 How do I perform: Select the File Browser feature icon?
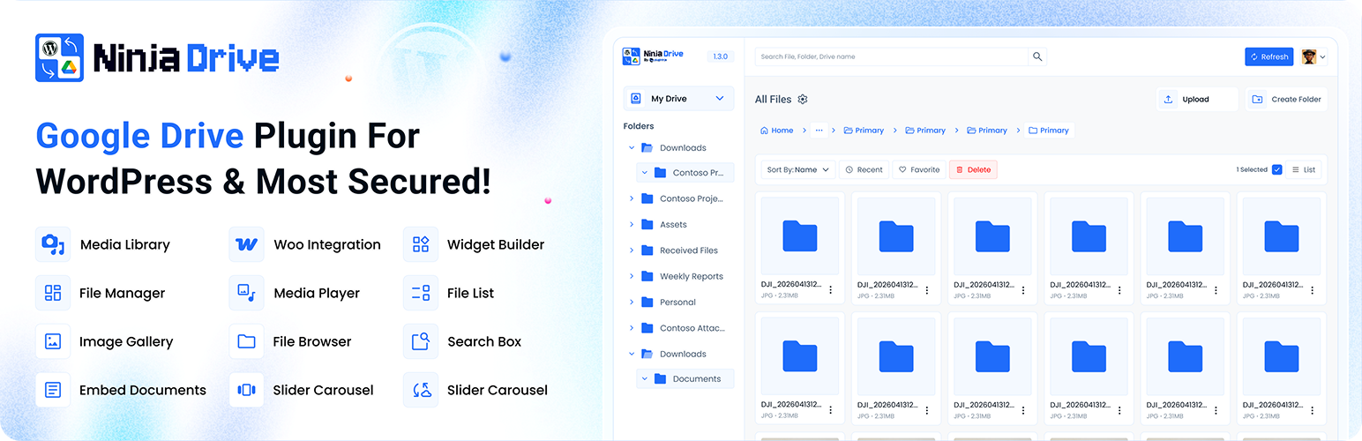pyautogui.click(x=246, y=341)
